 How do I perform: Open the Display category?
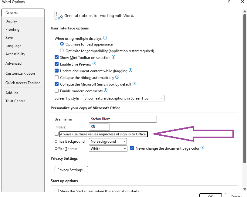point(23,21)
